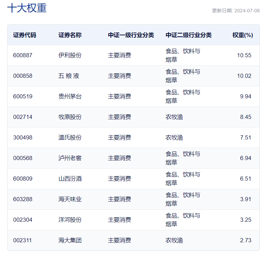
Task: Click stock code 300498
Action: coord(23,137)
